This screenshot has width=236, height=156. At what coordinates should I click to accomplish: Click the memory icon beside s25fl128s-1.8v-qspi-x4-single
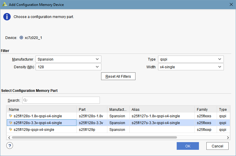pyautogui.click(x=11, y=116)
